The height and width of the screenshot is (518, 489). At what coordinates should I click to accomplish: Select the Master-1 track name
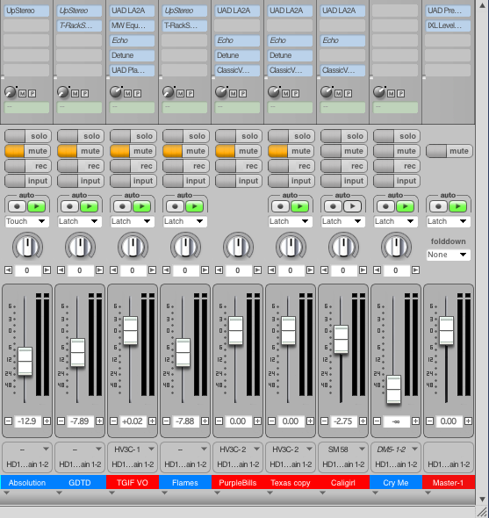coord(449,483)
